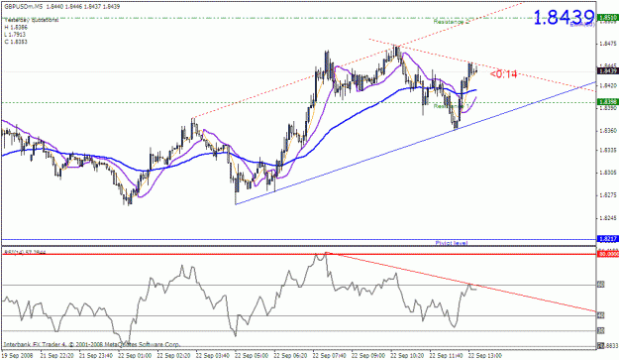
Task: Click the 21 Sep 23:40 time label
Action: (x=95, y=355)
